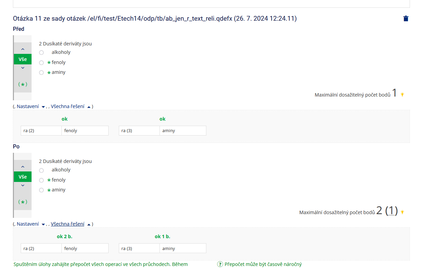Click the up chevron in the Před panel
Image resolution: width=431 pixels, height=268 pixels.
point(23,49)
